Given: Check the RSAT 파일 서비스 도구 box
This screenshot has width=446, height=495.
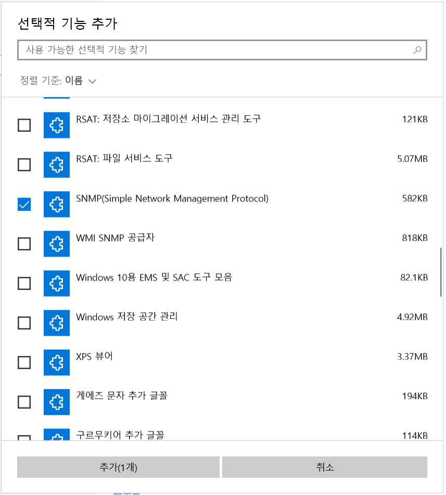Looking at the screenshot, I should point(24,164).
